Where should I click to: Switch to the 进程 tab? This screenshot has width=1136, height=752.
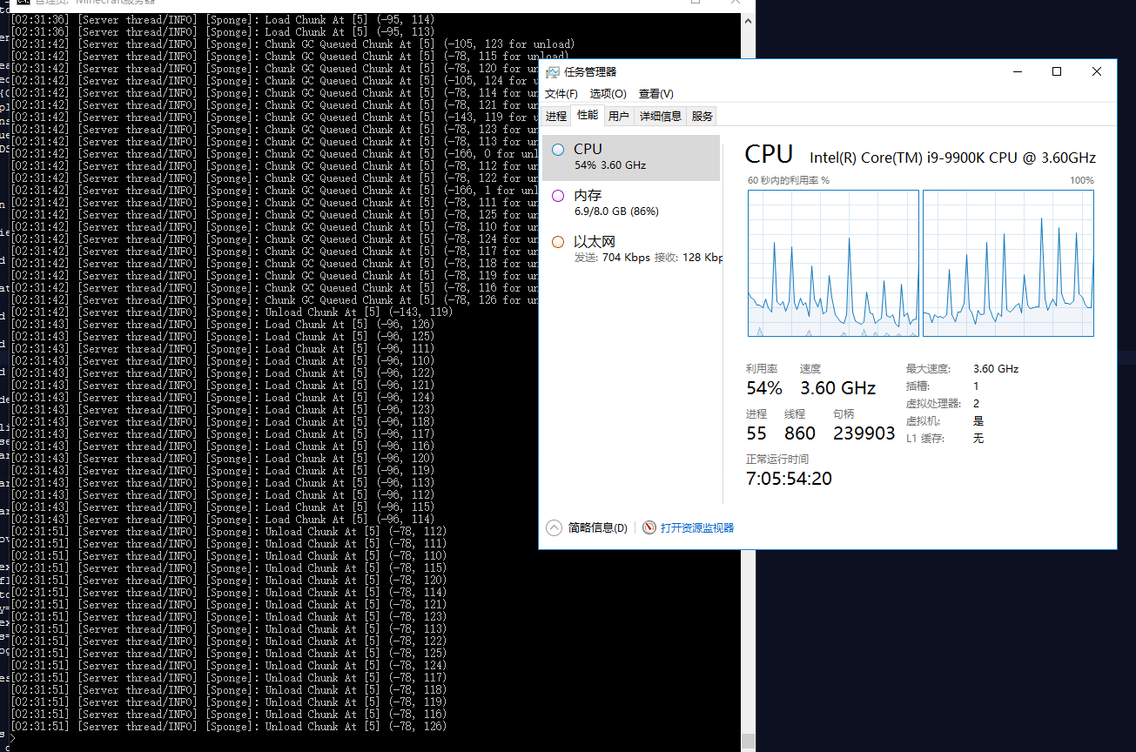pos(556,115)
